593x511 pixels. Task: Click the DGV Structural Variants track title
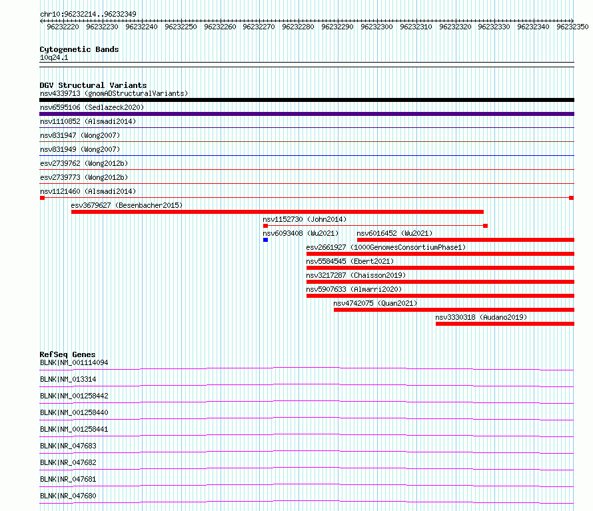93,85
